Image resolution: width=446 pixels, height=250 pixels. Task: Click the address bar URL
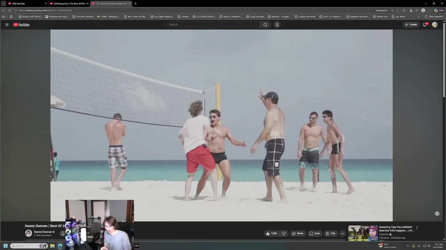(x=45, y=10)
